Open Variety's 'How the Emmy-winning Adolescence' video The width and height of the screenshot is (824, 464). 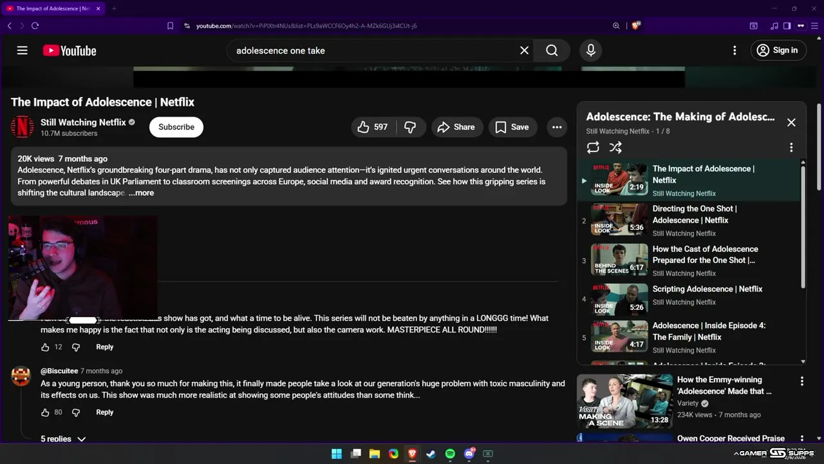tap(724, 385)
